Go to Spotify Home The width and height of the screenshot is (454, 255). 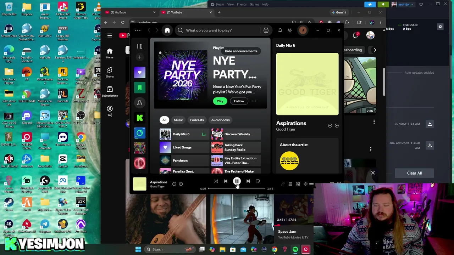tap(167, 30)
